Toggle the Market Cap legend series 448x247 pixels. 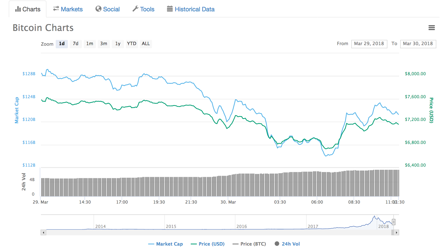point(165,244)
